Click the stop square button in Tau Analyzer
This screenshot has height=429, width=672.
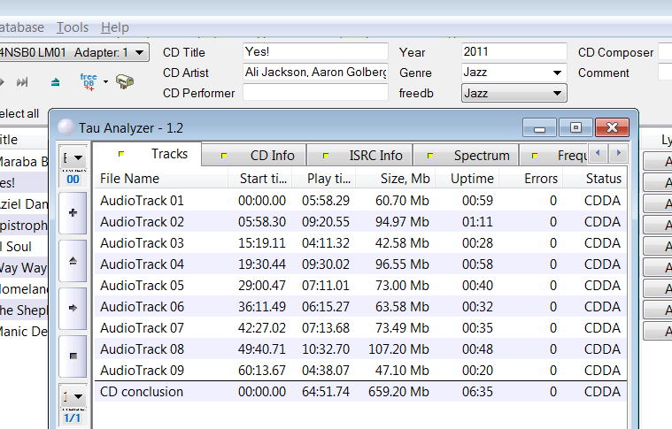coord(73,356)
